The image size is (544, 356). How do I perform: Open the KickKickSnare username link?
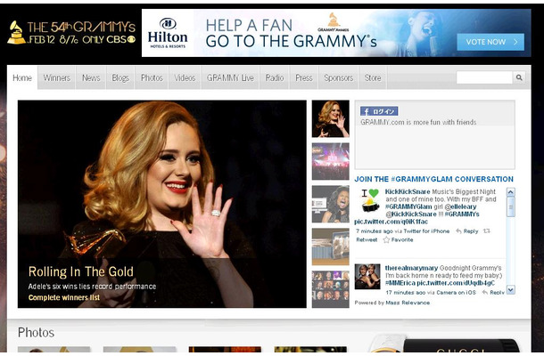(x=408, y=191)
